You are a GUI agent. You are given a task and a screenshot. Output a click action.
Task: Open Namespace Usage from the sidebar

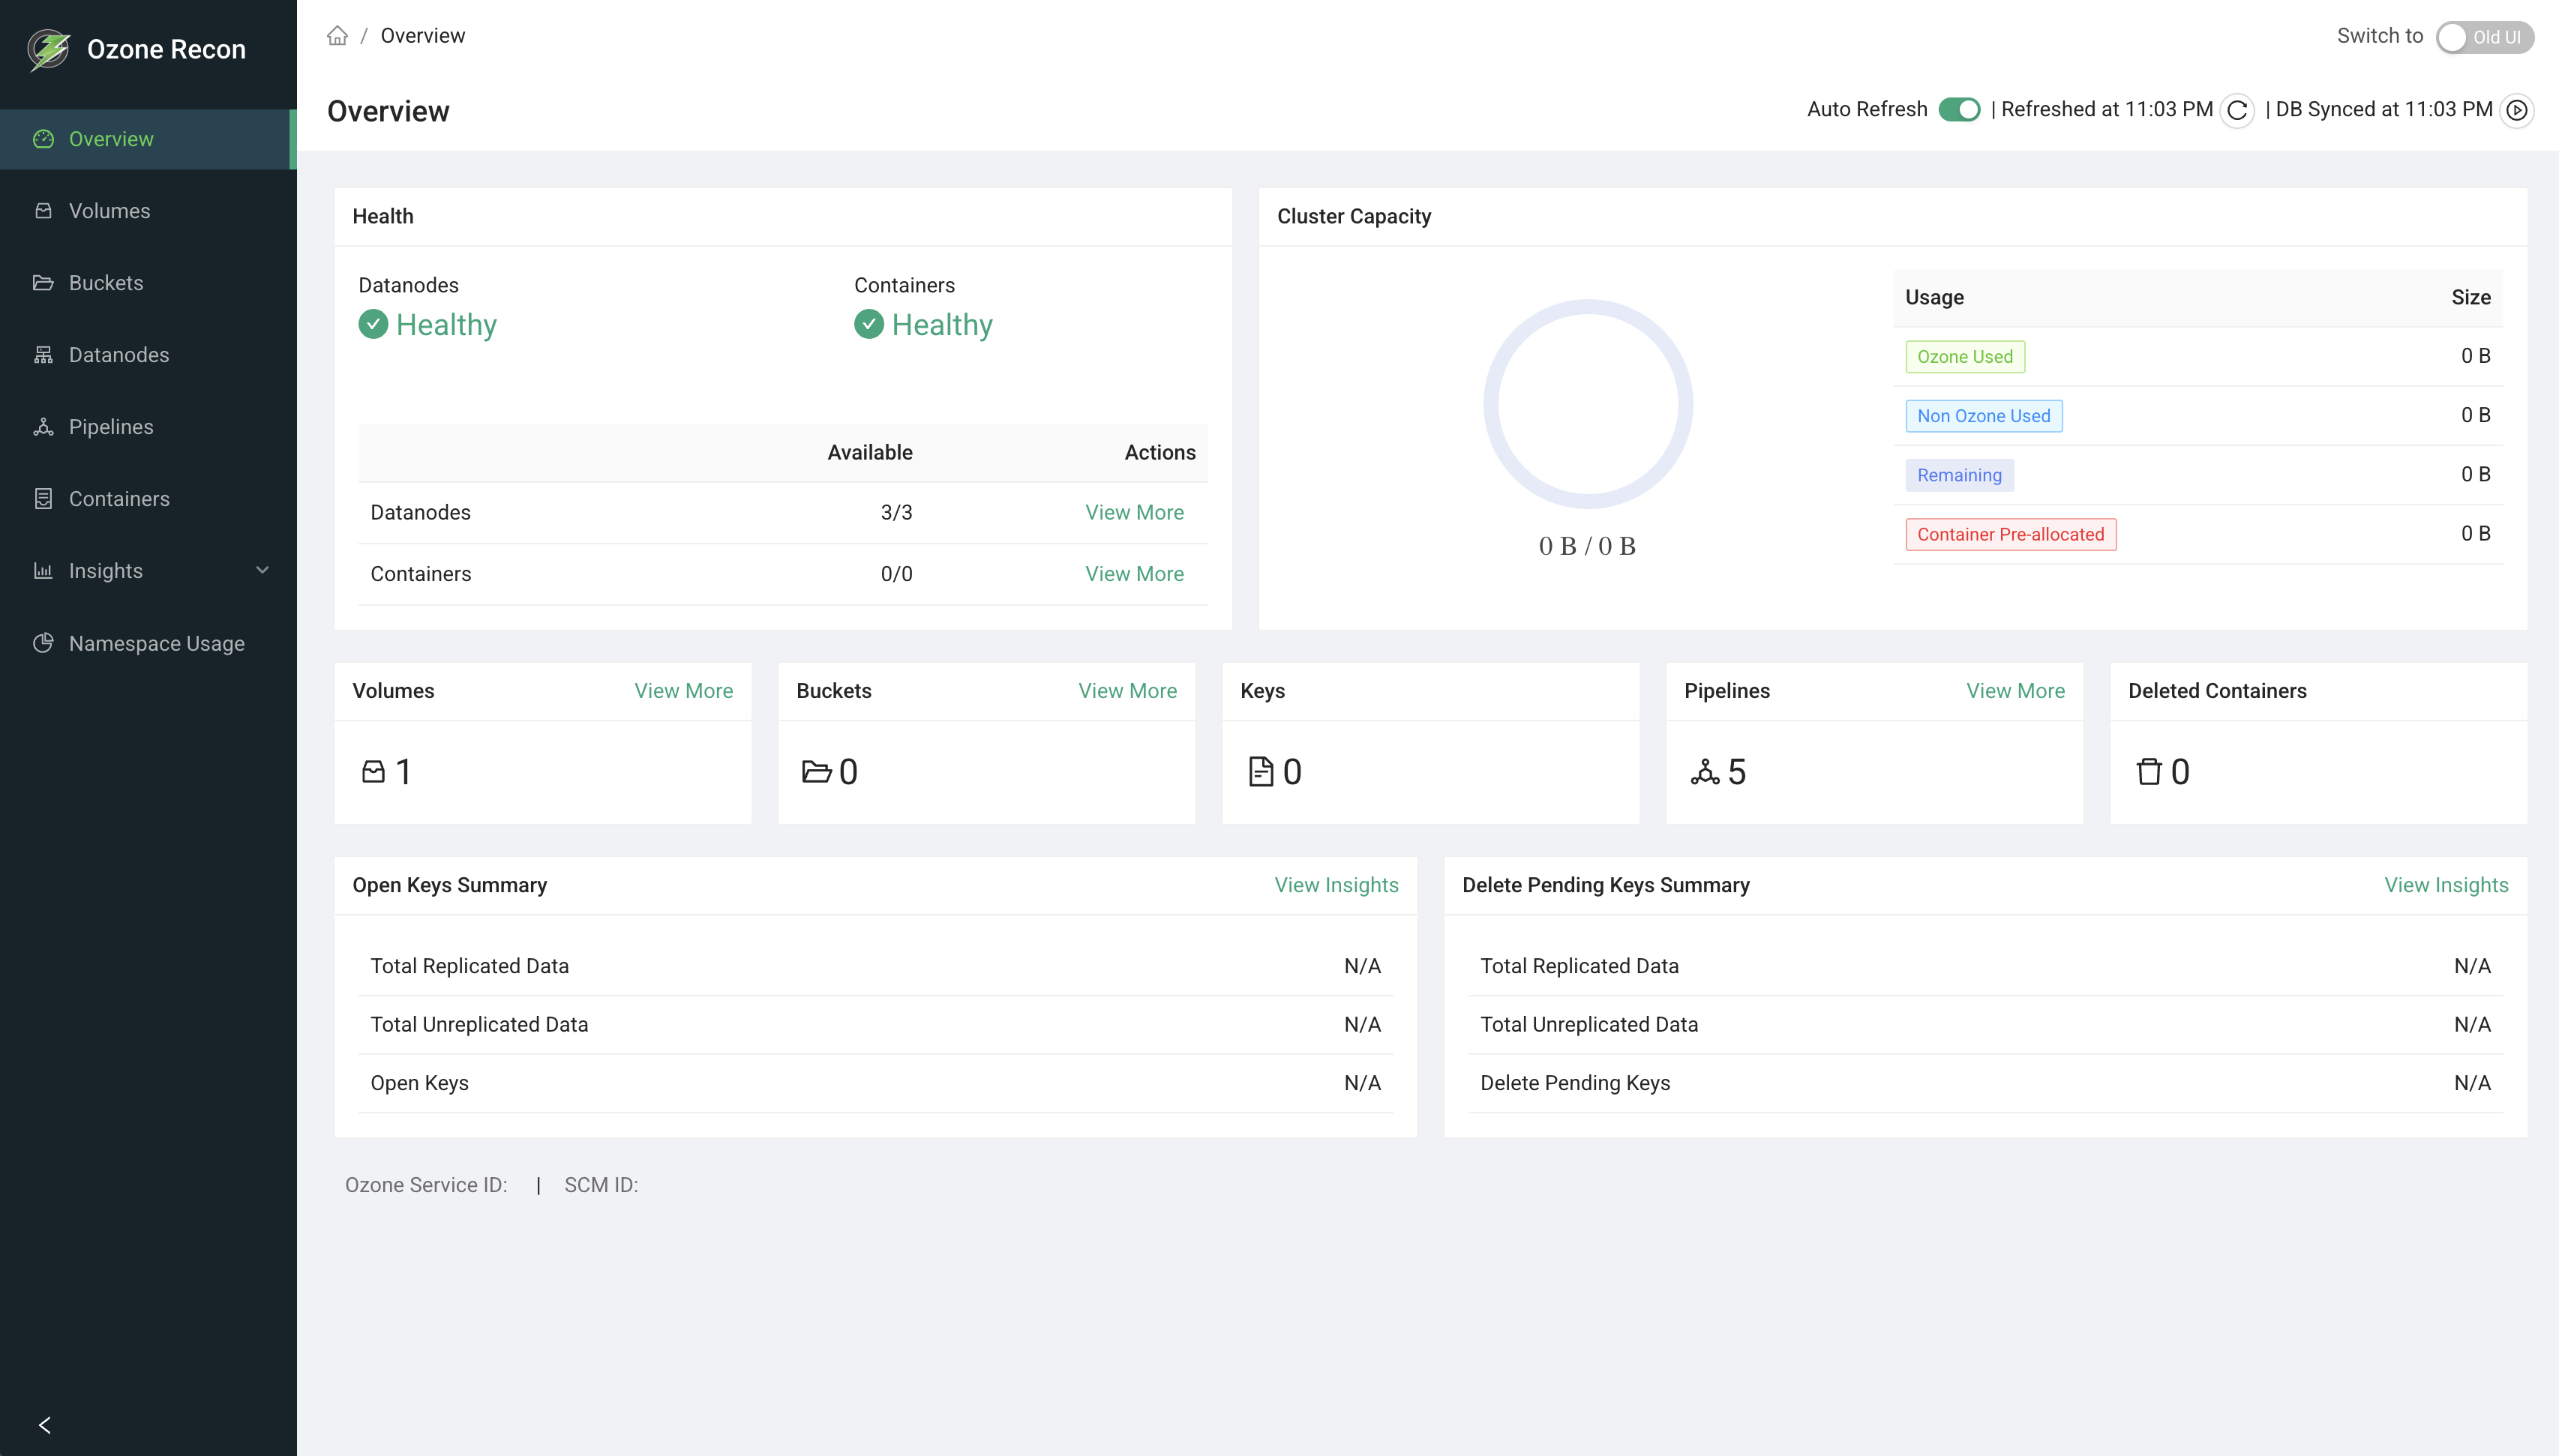point(156,643)
